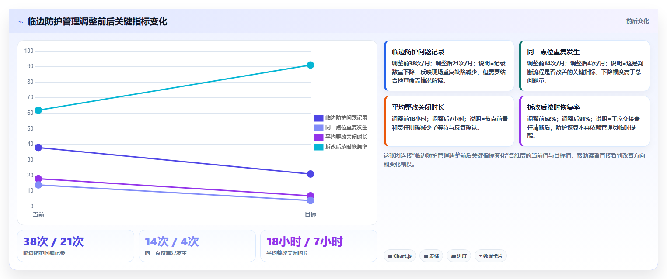The width and height of the screenshot is (667, 279).
Task: Click the cyan data point at 91
Action: tap(311, 65)
